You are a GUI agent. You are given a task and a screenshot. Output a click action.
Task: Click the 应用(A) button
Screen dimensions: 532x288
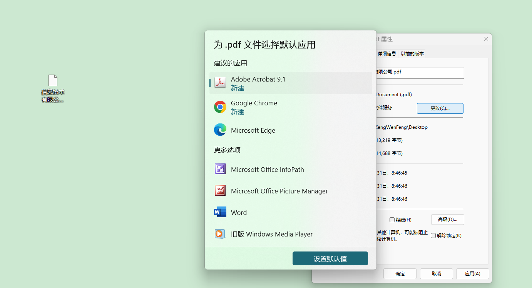coord(473,274)
